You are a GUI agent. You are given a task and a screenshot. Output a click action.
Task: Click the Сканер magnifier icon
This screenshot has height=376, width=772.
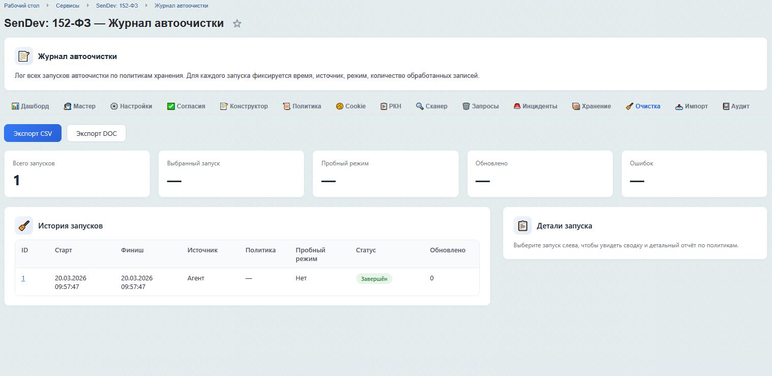pos(420,106)
